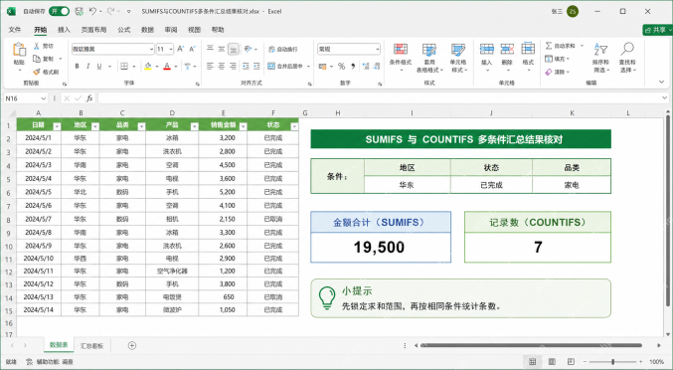
Task: Toggle Bold formatting
Action: coord(77,66)
